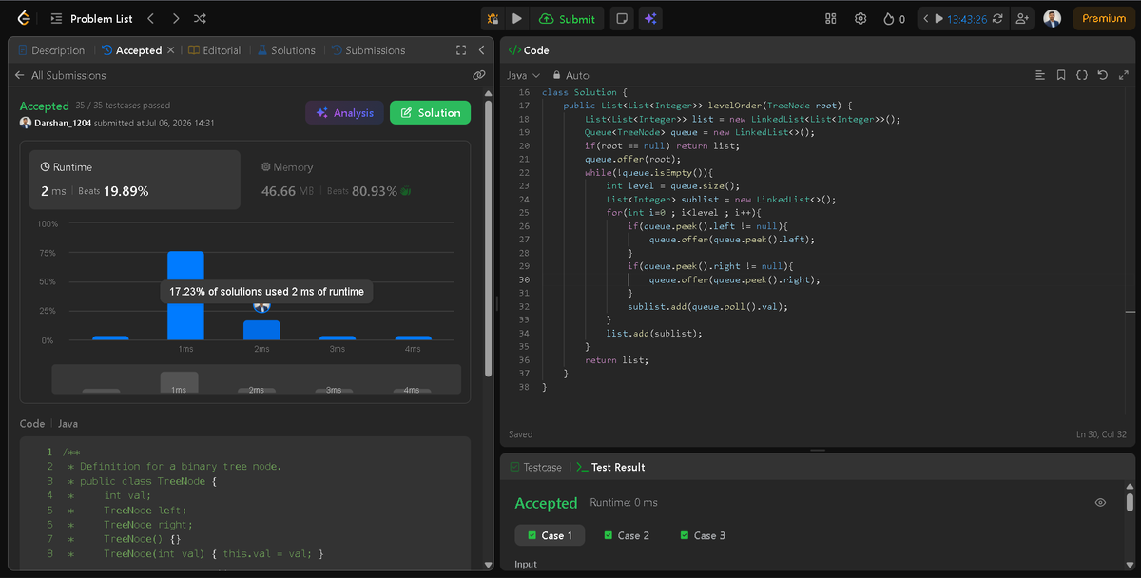The image size is (1141, 578).
Task: Open the Analysis button
Action: 344,112
